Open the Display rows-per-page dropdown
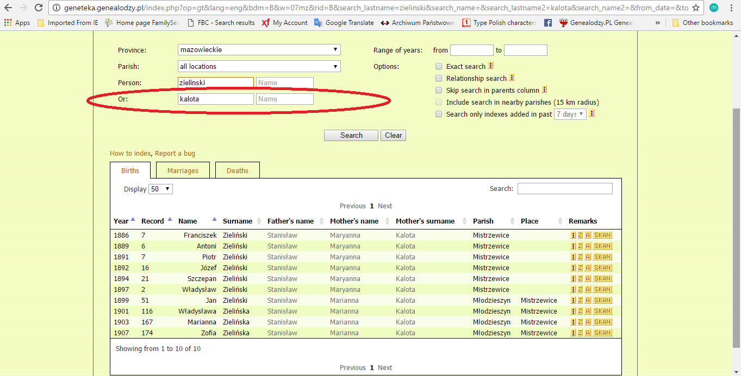This screenshot has height=376, width=741. click(x=160, y=189)
